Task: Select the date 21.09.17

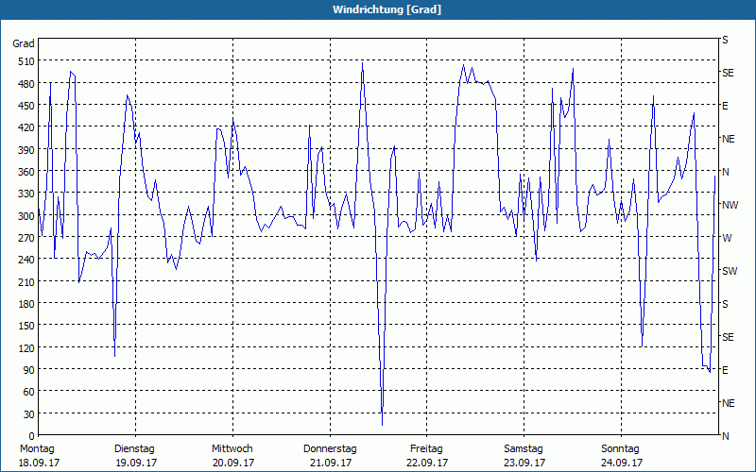Action: pos(330,463)
